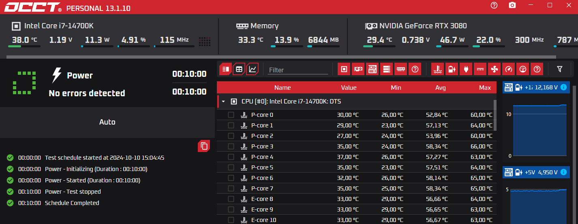This screenshot has width=578, height=224.
Task: Select the Power test header
Action: point(80,76)
